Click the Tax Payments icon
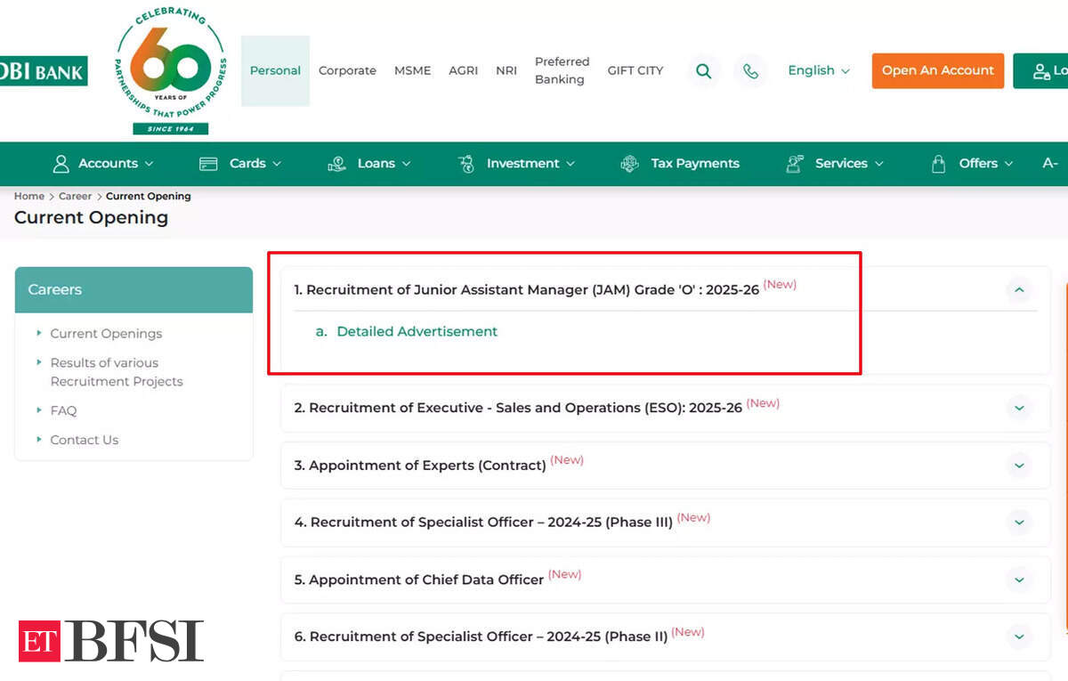Image resolution: width=1068 pixels, height=681 pixels. (x=629, y=164)
